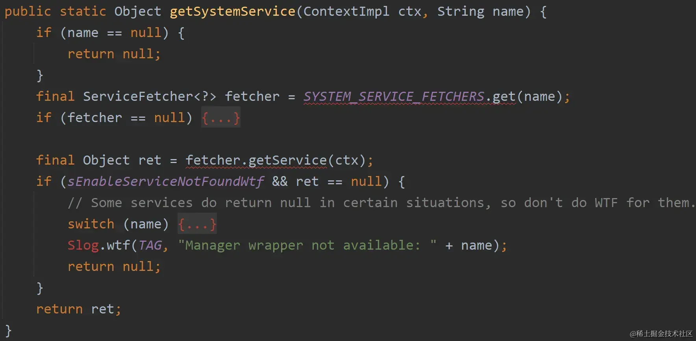Image resolution: width=696 pixels, height=341 pixels.
Task: Click the watermark text at bottom right
Action: pos(661,334)
